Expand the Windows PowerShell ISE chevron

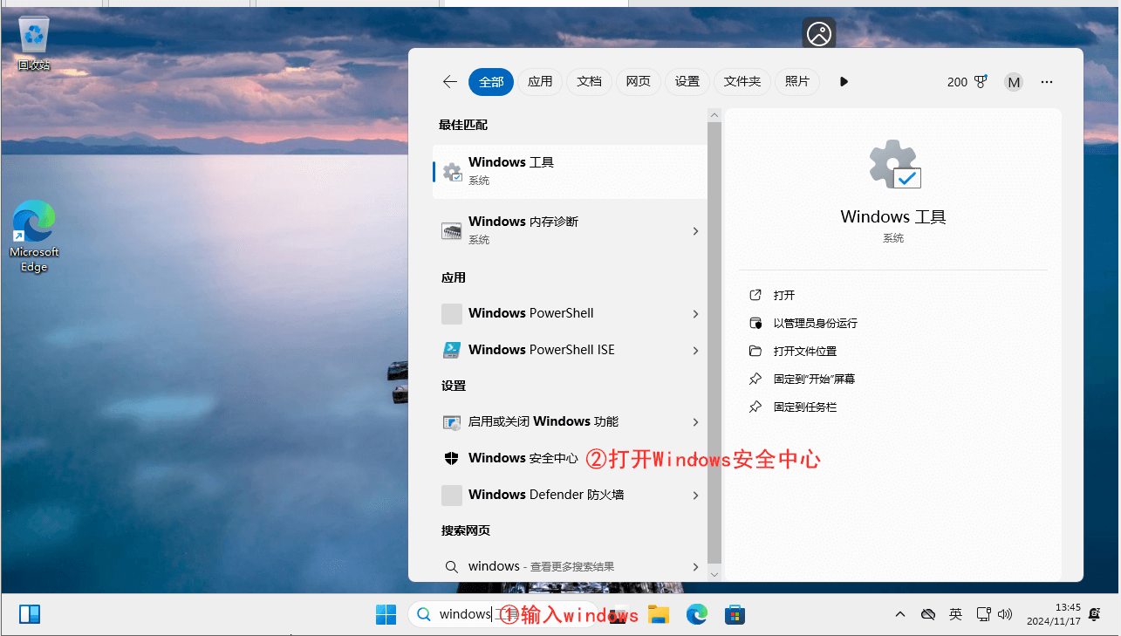[x=695, y=351]
